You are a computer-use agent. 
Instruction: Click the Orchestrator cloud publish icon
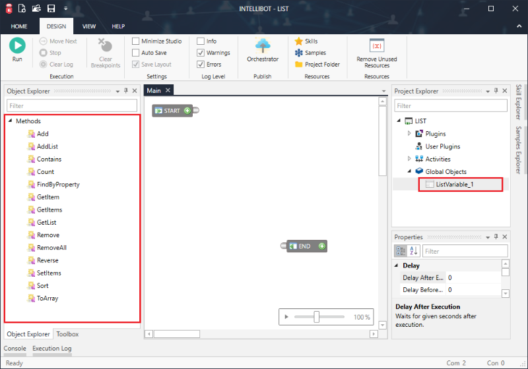(263, 45)
